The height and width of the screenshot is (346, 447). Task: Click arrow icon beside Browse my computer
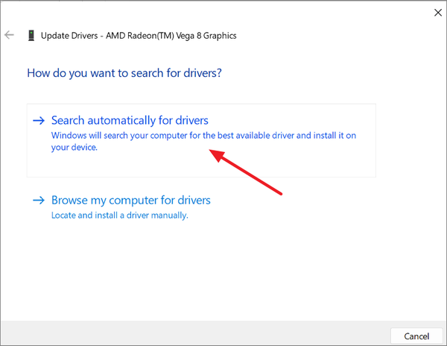[39, 201]
